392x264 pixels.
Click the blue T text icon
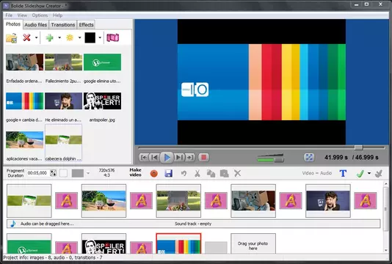pyautogui.click(x=343, y=173)
